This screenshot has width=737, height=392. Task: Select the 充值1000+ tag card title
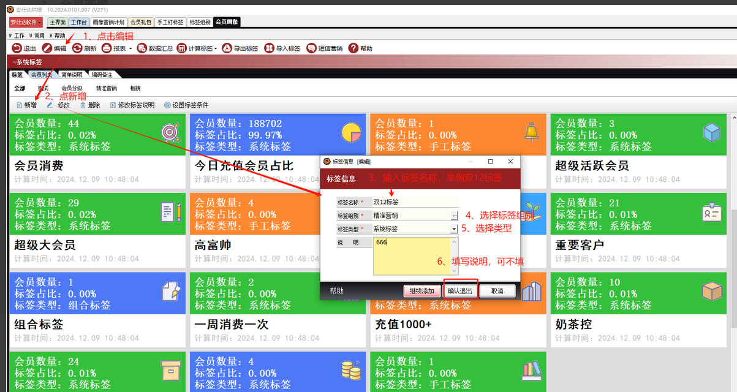tap(403, 325)
